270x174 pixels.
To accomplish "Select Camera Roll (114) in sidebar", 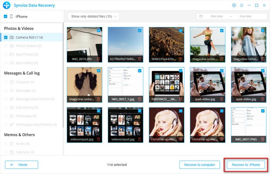I will click(x=29, y=37).
